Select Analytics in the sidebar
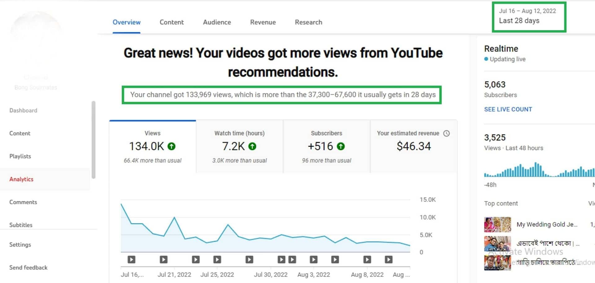Image resolution: width=595 pixels, height=283 pixels. pos(21,179)
